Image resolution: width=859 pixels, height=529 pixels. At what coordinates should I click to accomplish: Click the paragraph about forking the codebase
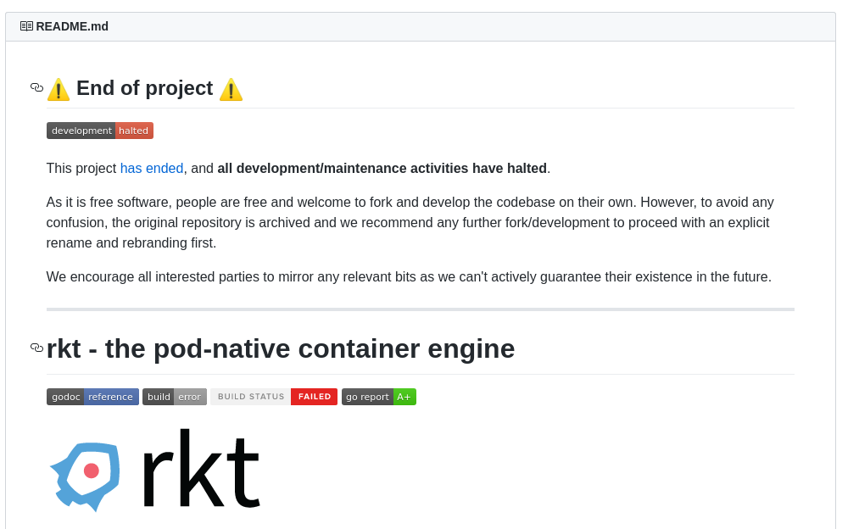point(410,222)
